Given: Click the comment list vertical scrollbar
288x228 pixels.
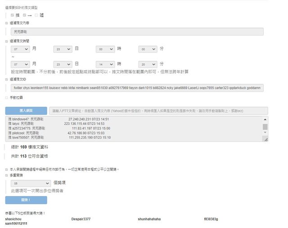Looking at the screenshot, I should [265, 127].
